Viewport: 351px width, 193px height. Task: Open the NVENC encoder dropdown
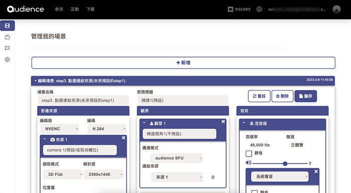pyautogui.click(x=60, y=128)
